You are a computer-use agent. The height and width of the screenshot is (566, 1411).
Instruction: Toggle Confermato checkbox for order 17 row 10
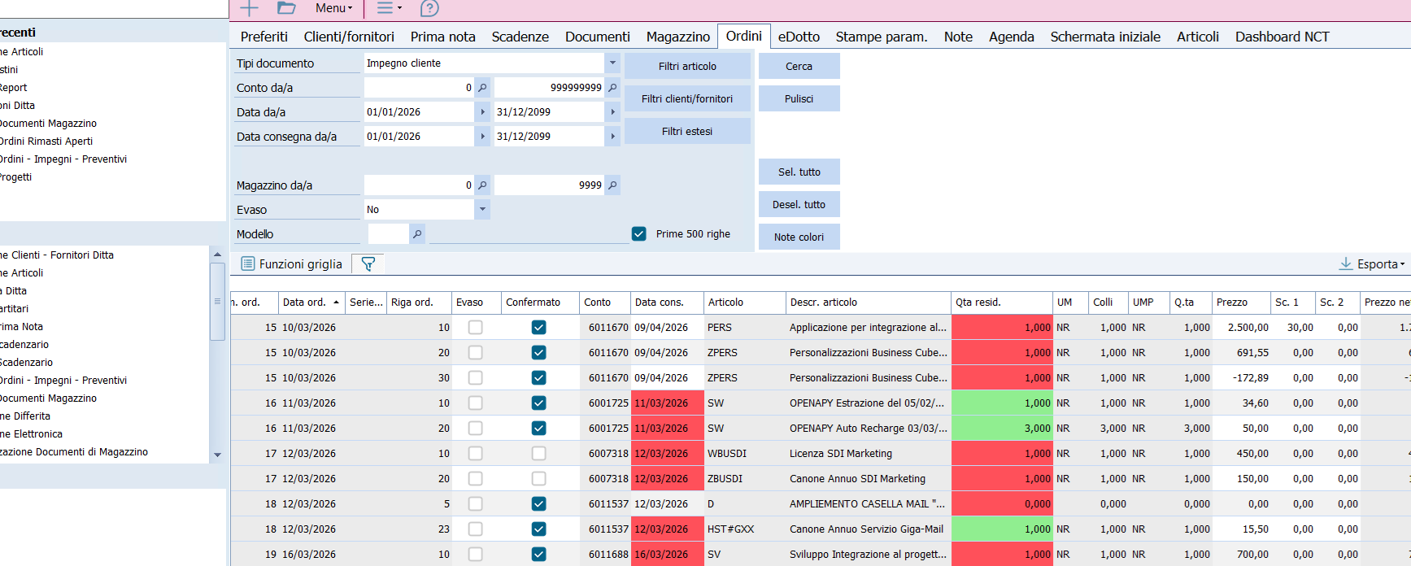click(538, 454)
